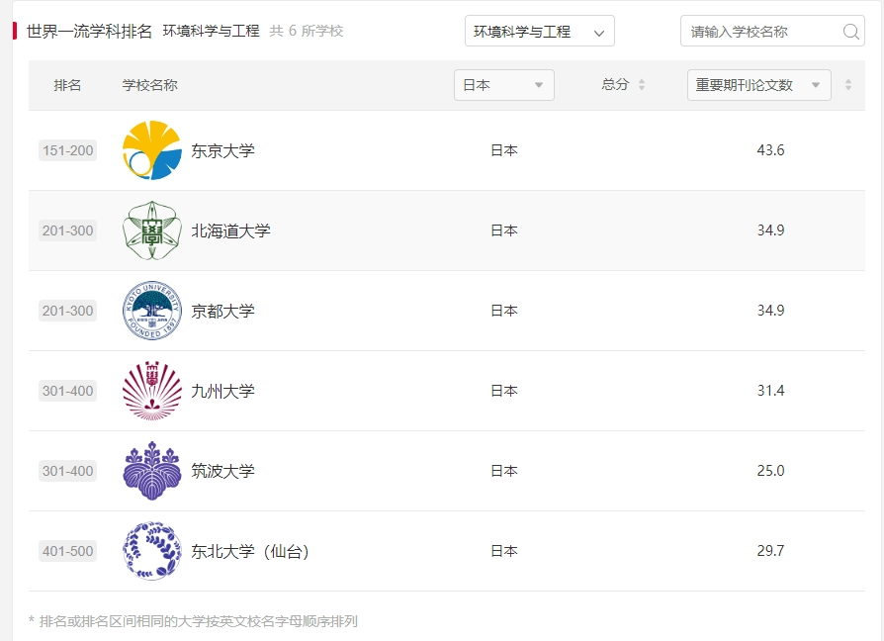
Task: Sort by 总分 using arrows icon
Action: pos(641,85)
